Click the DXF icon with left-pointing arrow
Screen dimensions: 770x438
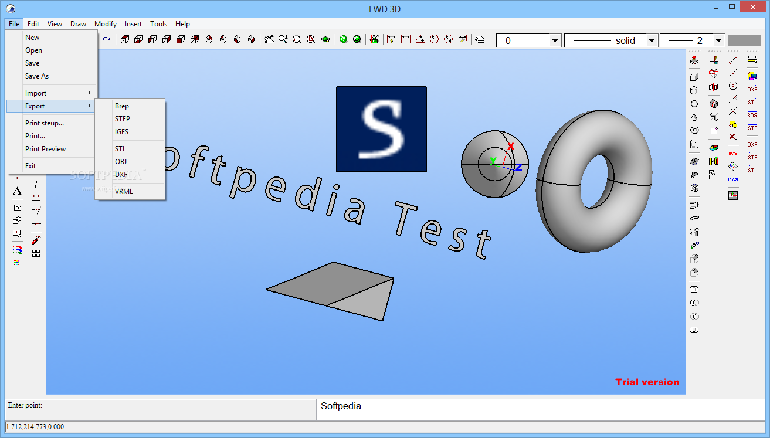pos(752,144)
